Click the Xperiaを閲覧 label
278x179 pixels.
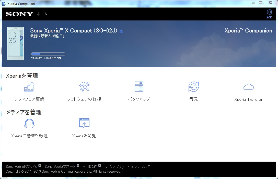84,136
